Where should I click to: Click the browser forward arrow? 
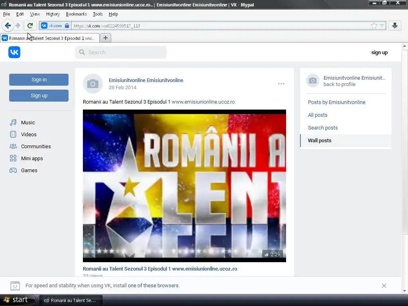click(x=18, y=25)
